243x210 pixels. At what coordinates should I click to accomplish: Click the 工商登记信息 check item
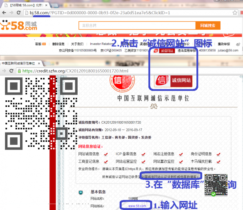click(93, 161)
